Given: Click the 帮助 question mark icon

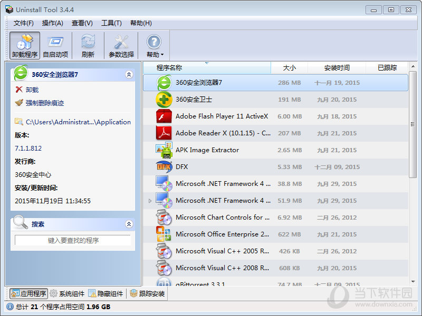Looking at the screenshot, I should click(x=154, y=42).
